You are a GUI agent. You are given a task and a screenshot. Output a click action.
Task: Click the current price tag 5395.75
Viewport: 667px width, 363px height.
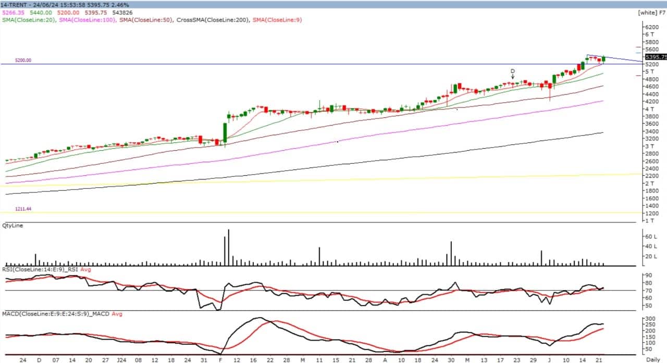pyautogui.click(x=655, y=56)
